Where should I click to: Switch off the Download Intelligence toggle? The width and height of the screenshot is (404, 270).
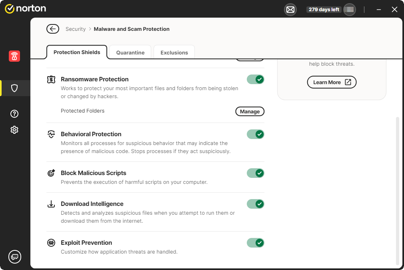point(256,204)
